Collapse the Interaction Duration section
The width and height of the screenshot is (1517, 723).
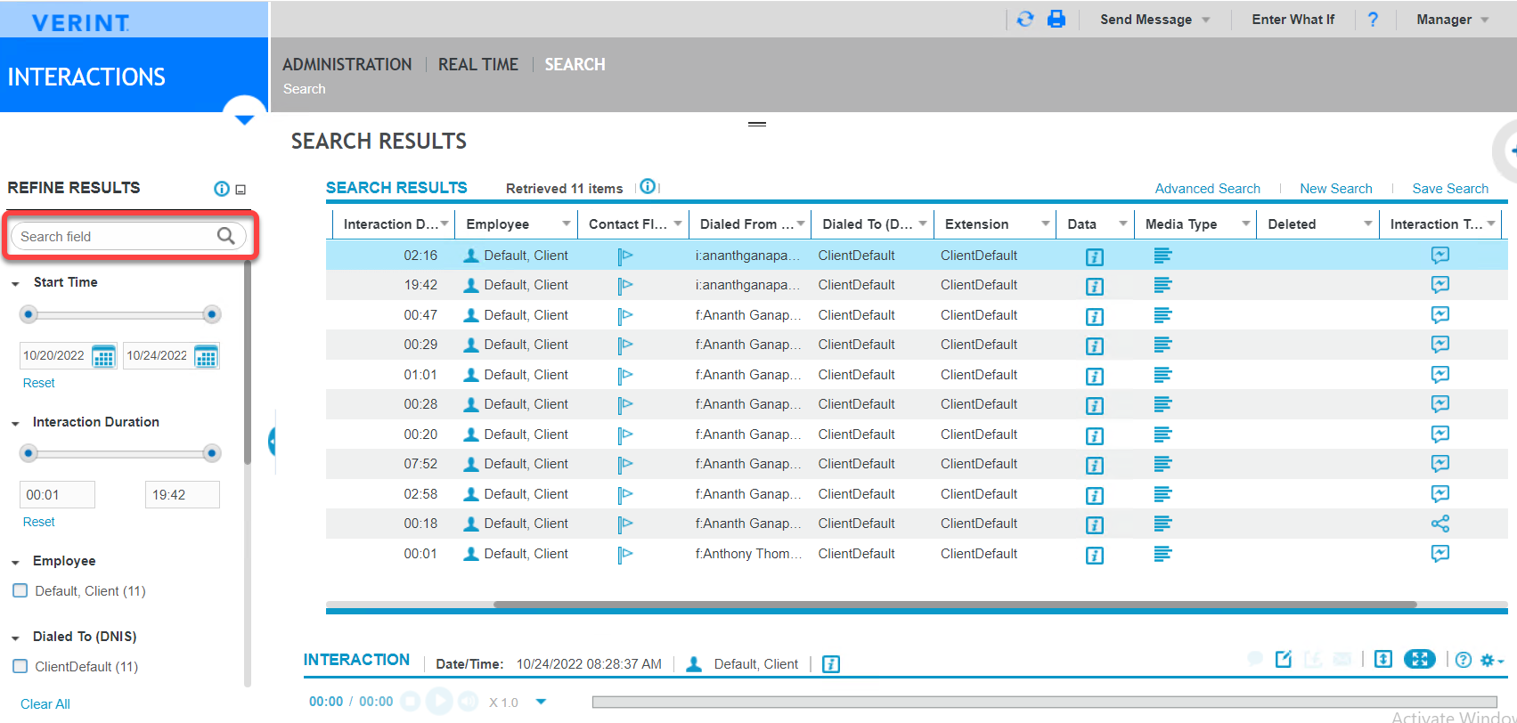coord(15,424)
